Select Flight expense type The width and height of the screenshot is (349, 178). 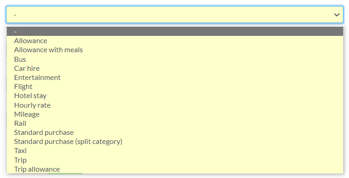175,86
